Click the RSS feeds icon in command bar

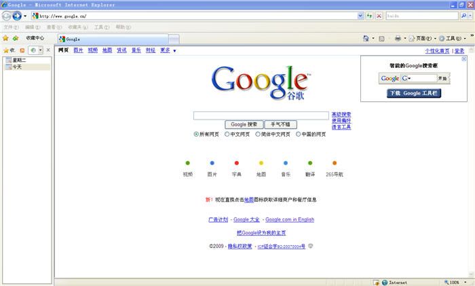pyautogui.click(x=381, y=39)
